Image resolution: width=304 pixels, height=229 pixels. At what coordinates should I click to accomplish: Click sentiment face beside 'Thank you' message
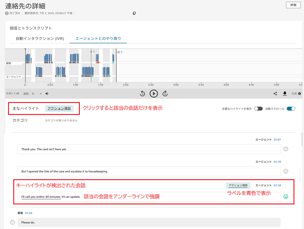tap(286, 149)
